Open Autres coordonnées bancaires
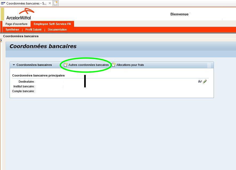236x170 pixels. point(88,65)
